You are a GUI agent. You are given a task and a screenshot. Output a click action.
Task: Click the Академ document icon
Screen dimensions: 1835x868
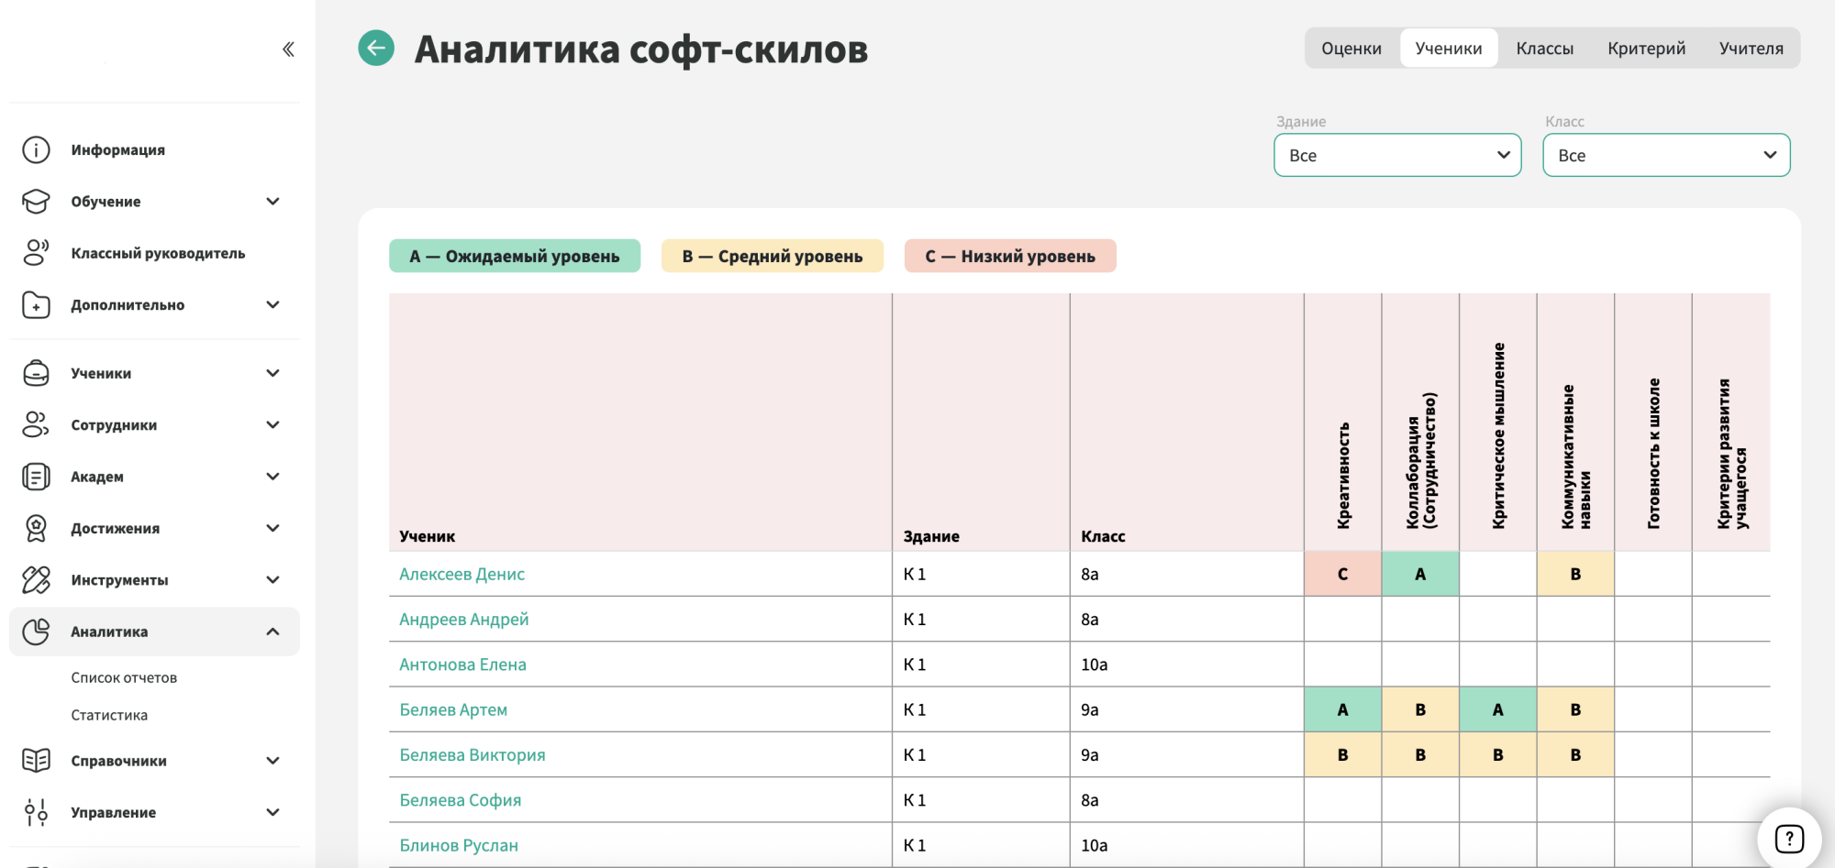click(36, 477)
